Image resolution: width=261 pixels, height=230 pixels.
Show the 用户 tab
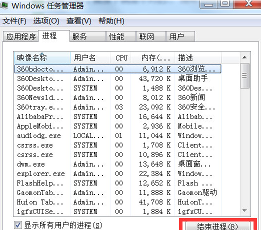pyautogui.click(x=180, y=36)
